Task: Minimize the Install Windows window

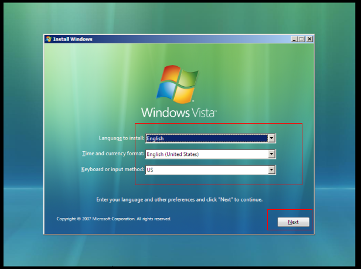Action: (x=294, y=39)
